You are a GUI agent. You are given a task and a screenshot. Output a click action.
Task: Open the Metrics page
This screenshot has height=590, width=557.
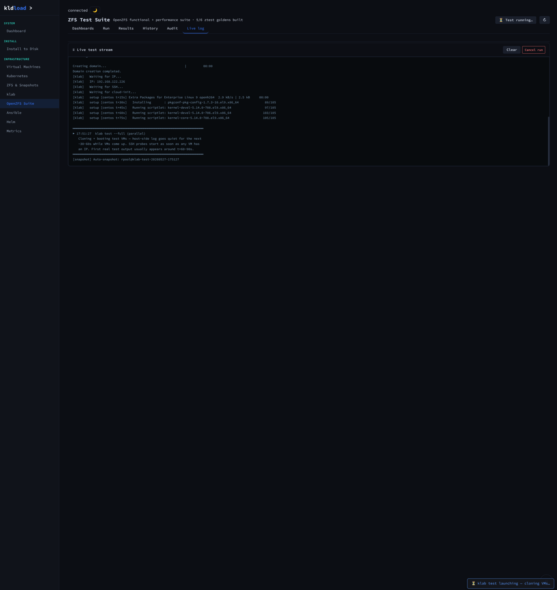point(29,131)
